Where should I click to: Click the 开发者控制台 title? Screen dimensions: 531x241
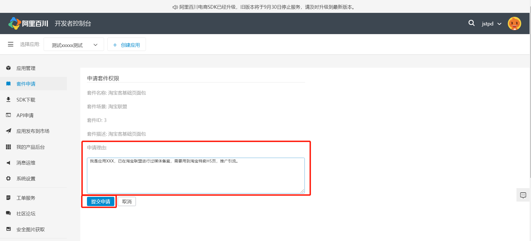pyautogui.click(x=73, y=23)
